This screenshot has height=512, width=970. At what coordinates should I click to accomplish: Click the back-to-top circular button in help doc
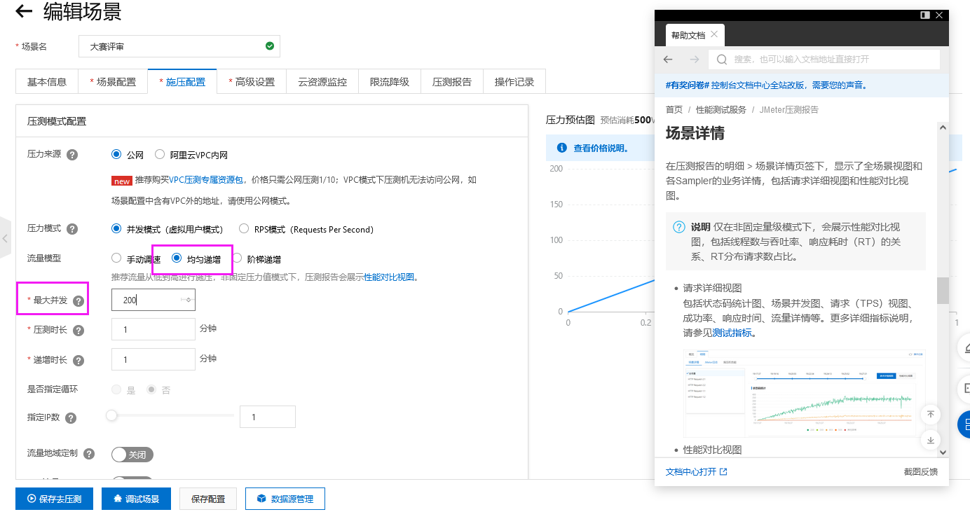click(x=931, y=414)
